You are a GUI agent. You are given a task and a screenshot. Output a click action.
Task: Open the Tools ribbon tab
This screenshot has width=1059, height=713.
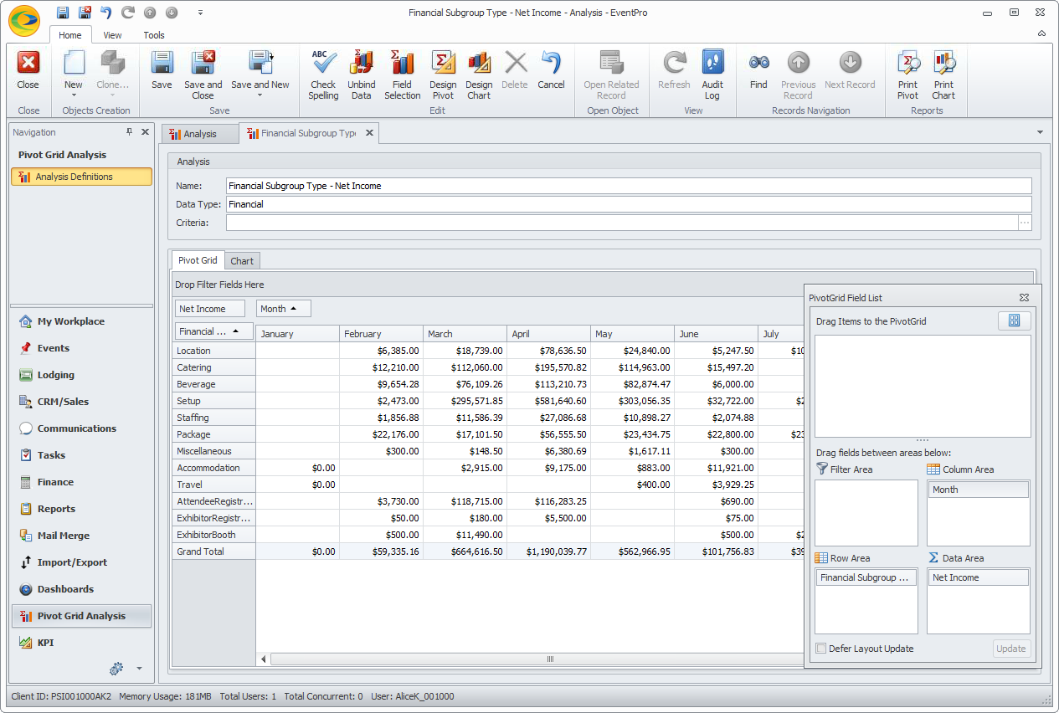tap(154, 35)
